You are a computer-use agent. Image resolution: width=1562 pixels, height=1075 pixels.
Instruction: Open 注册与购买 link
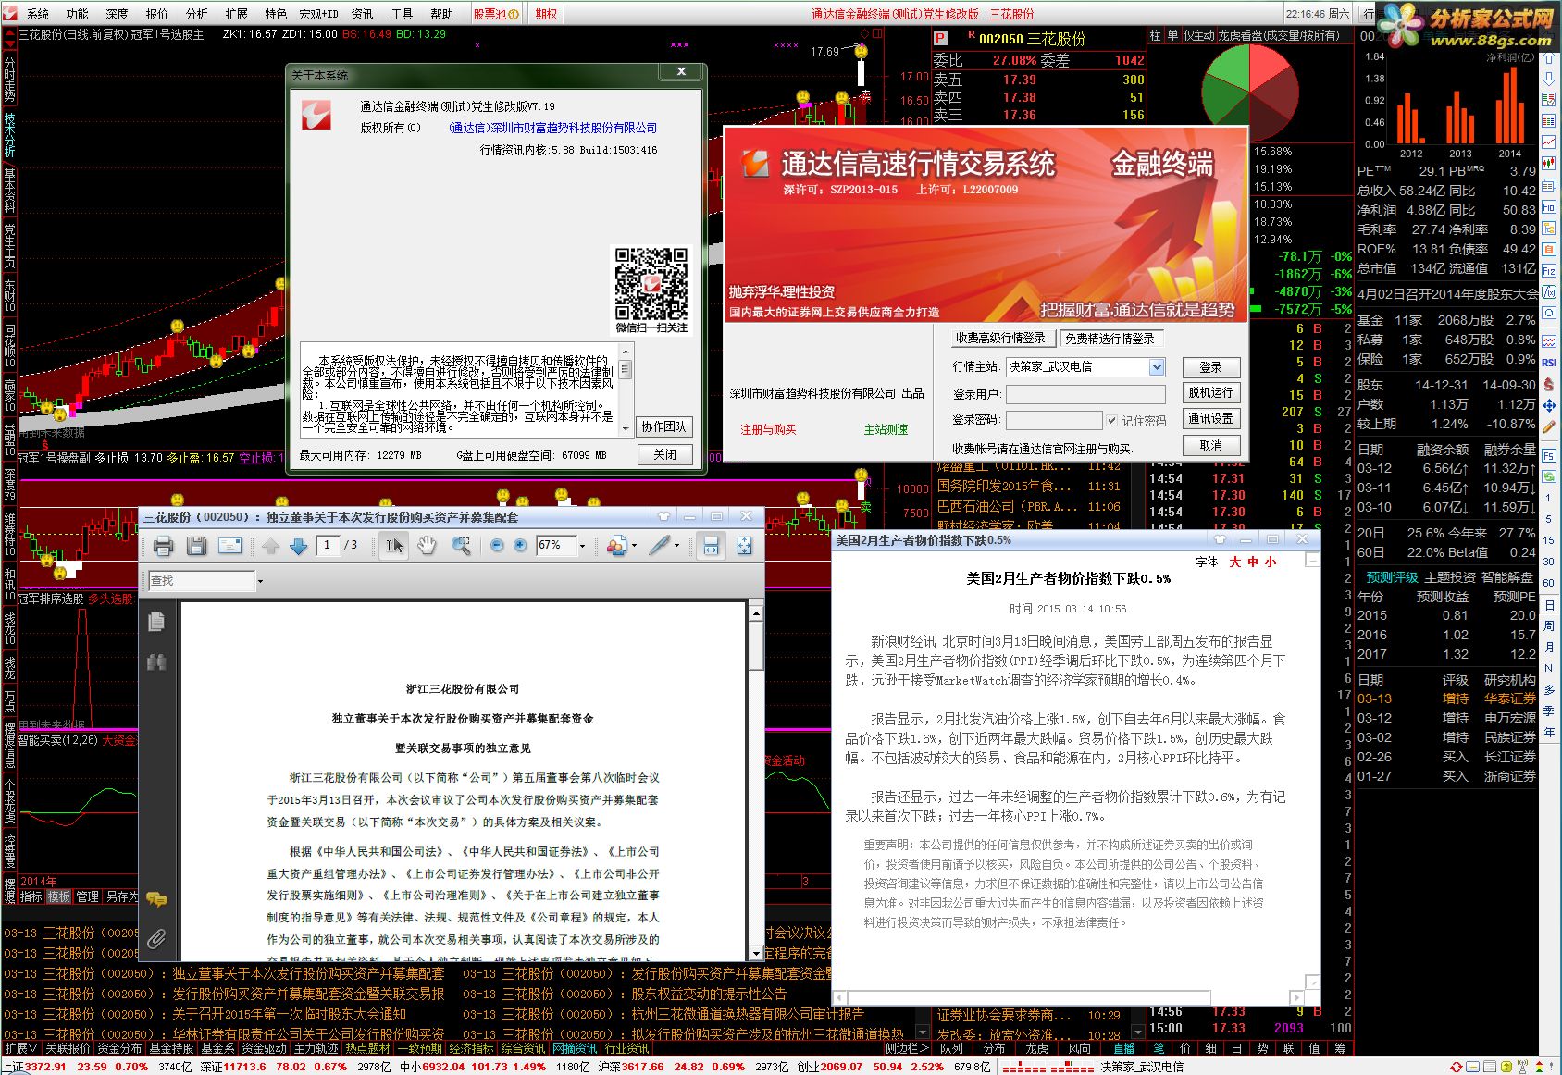coord(768,430)
